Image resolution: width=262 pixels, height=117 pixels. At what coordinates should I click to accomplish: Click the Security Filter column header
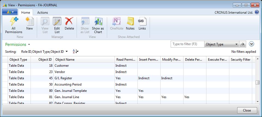click(x=241, y=60)
